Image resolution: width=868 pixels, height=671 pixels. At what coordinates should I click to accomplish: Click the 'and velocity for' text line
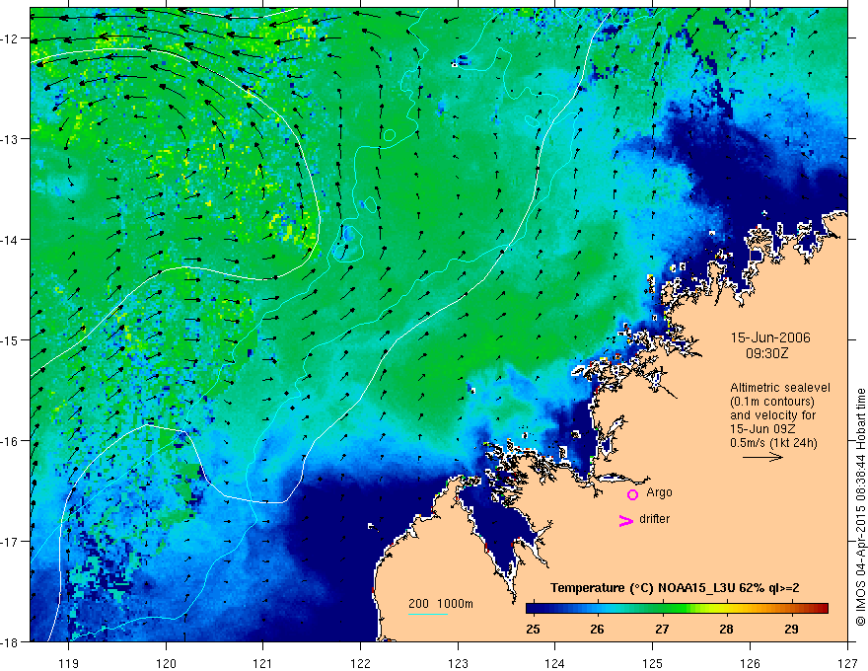pyautogui.click(x=772, y=415)
